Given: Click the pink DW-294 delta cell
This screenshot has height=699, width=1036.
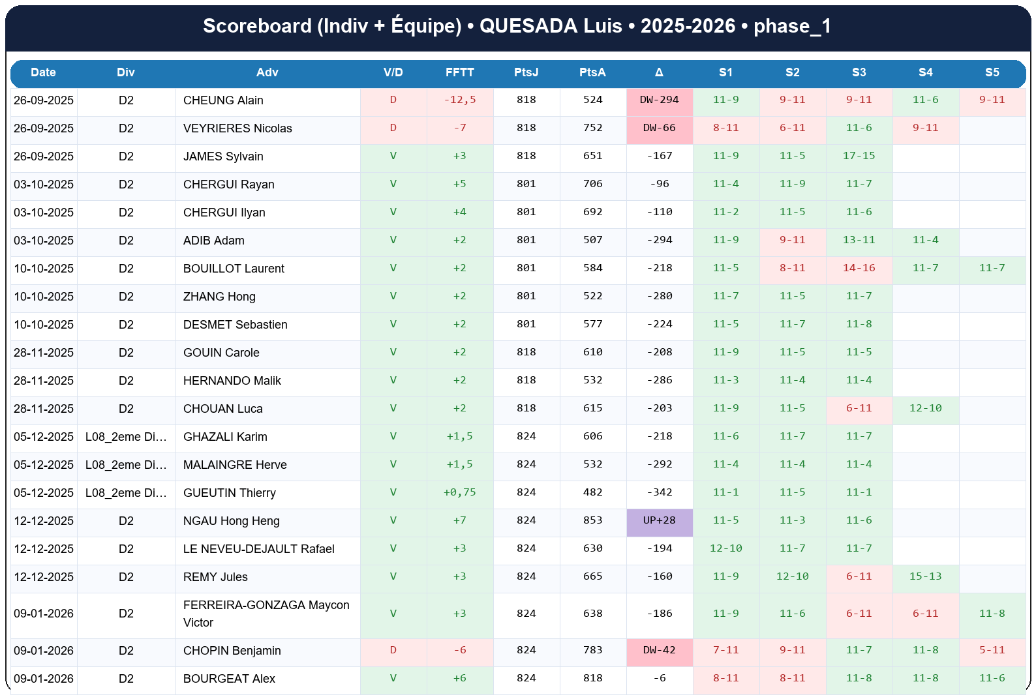Looking at the screenshot, I should coord(659,100).
